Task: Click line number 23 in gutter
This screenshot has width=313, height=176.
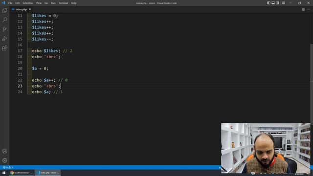Action: 20,86
